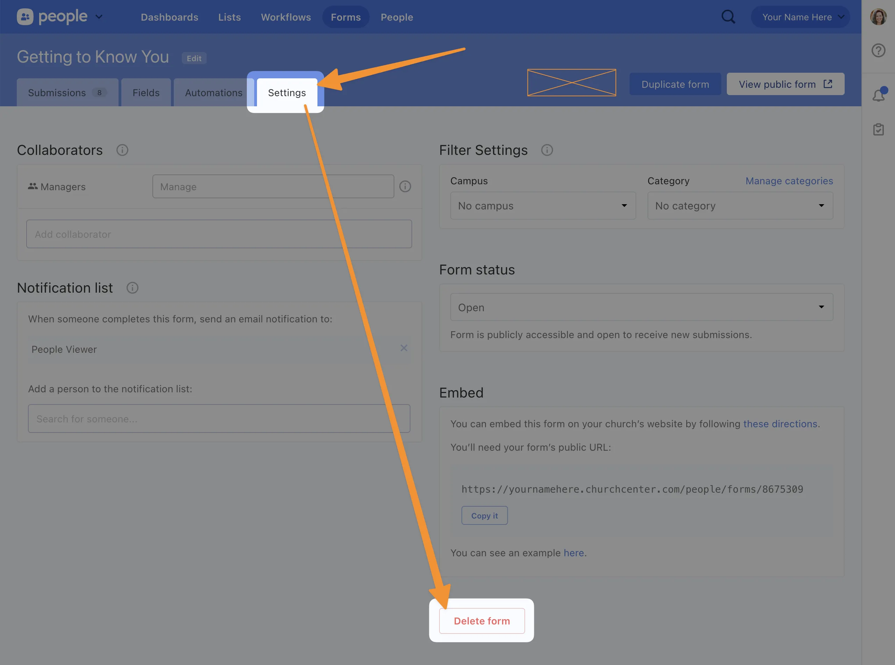Switch to the Submissions tab
The image size is (895, 665).
tap(67, 93)
